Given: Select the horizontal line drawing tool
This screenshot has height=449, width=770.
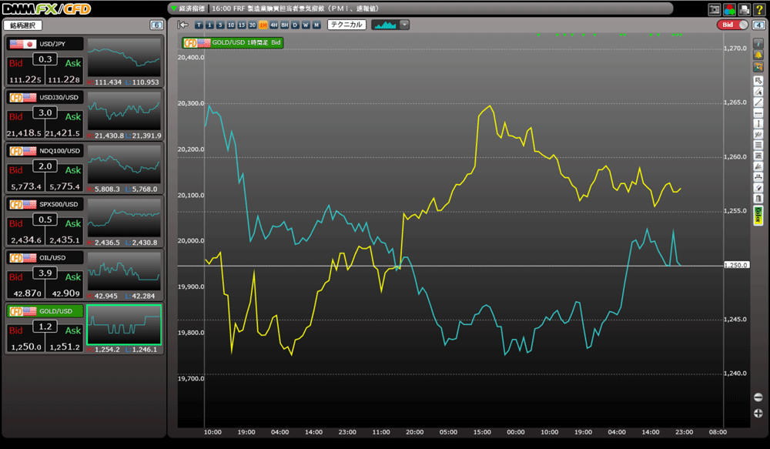Looking at the screenshot, I should pyautogui.click(x=758, y=113).
